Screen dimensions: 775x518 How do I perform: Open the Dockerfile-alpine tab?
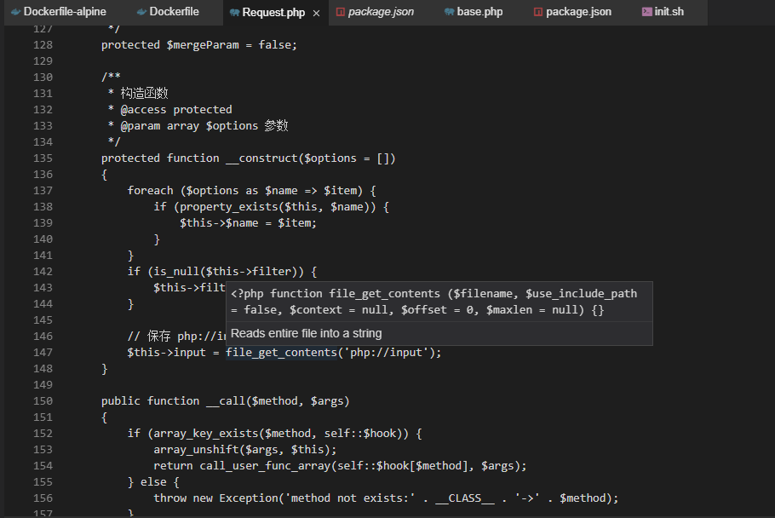pyautogui.click(x=58, y=12)
